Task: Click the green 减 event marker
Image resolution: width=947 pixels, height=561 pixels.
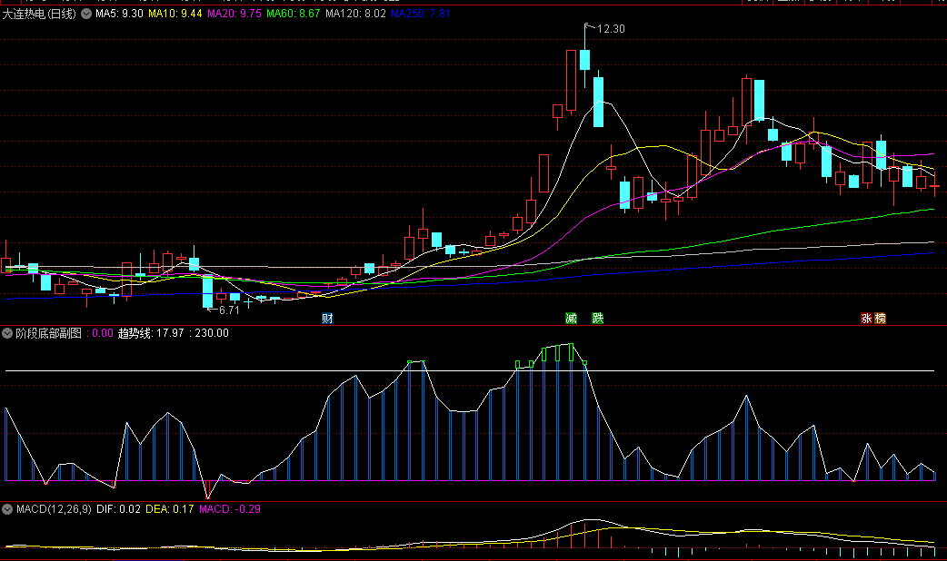Action: point(571,319)
